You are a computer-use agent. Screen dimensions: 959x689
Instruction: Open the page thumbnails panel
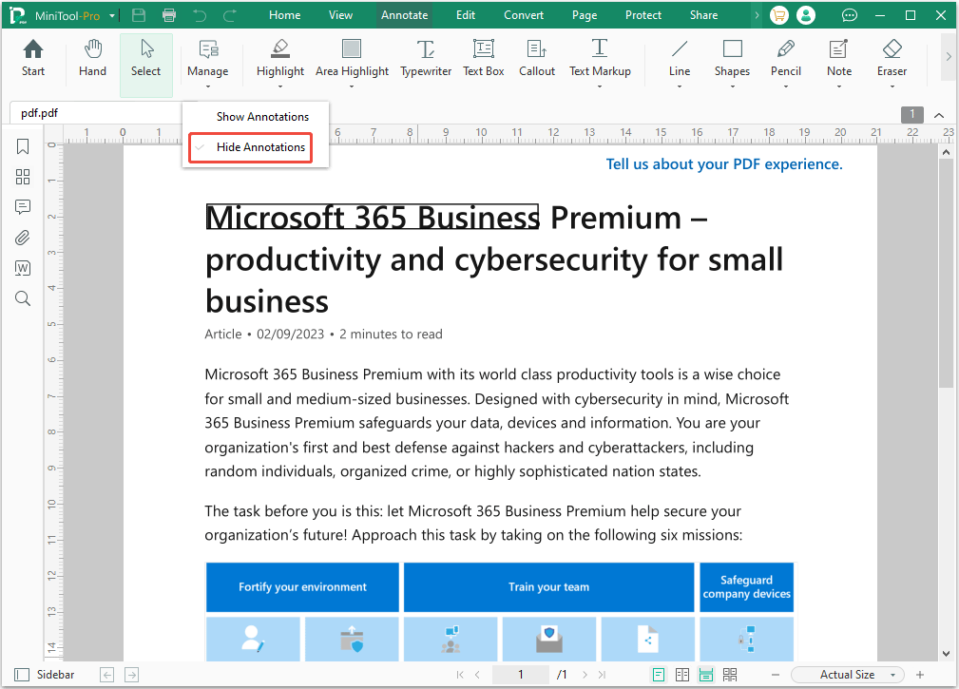click(22, 177)
